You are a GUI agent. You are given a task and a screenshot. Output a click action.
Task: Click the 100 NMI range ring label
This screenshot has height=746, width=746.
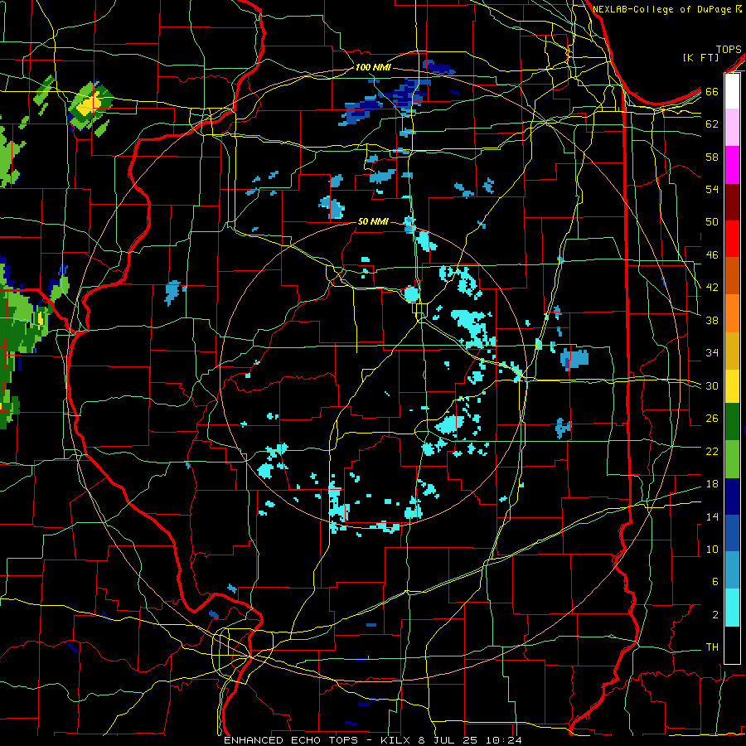pos(373,67)
